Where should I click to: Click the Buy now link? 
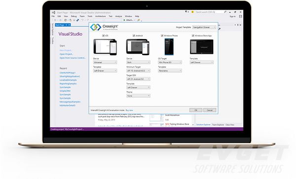pyautogui.click(x=129, y=110)
